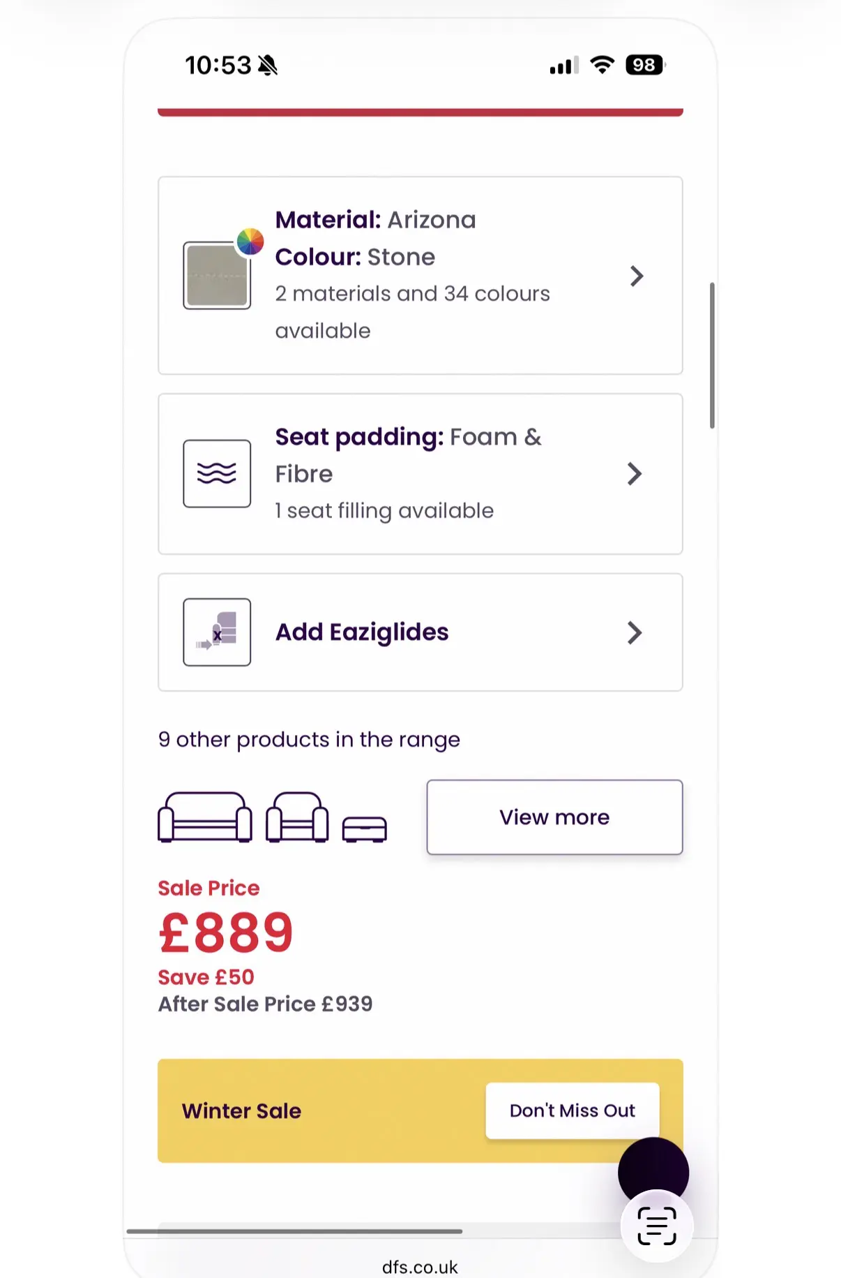Image resolution: width=841 pixels, height=1278 pixels.
Task: Tap the dfs.co.uk address bar
Action: pos(420,1267)
